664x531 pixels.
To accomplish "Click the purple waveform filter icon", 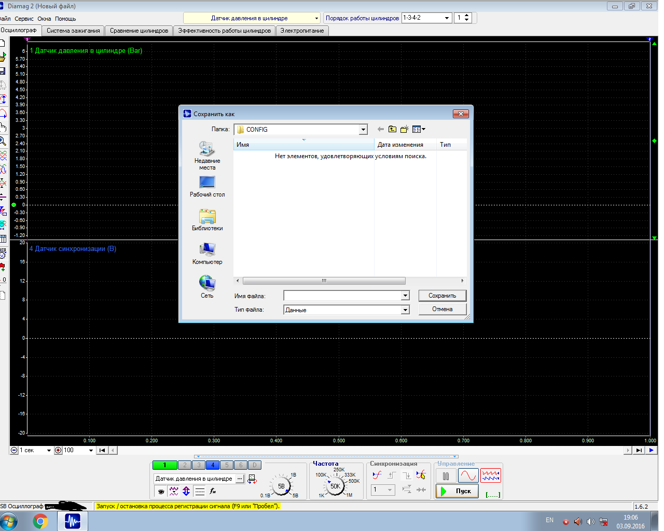I will 174,491.
